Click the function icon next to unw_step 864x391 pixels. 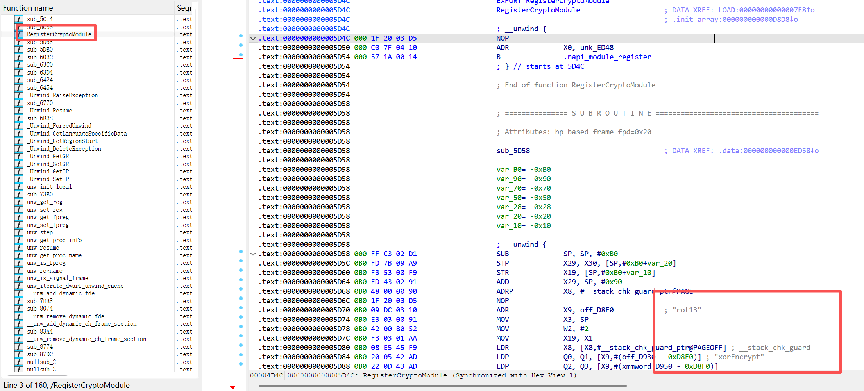(18, 232)
